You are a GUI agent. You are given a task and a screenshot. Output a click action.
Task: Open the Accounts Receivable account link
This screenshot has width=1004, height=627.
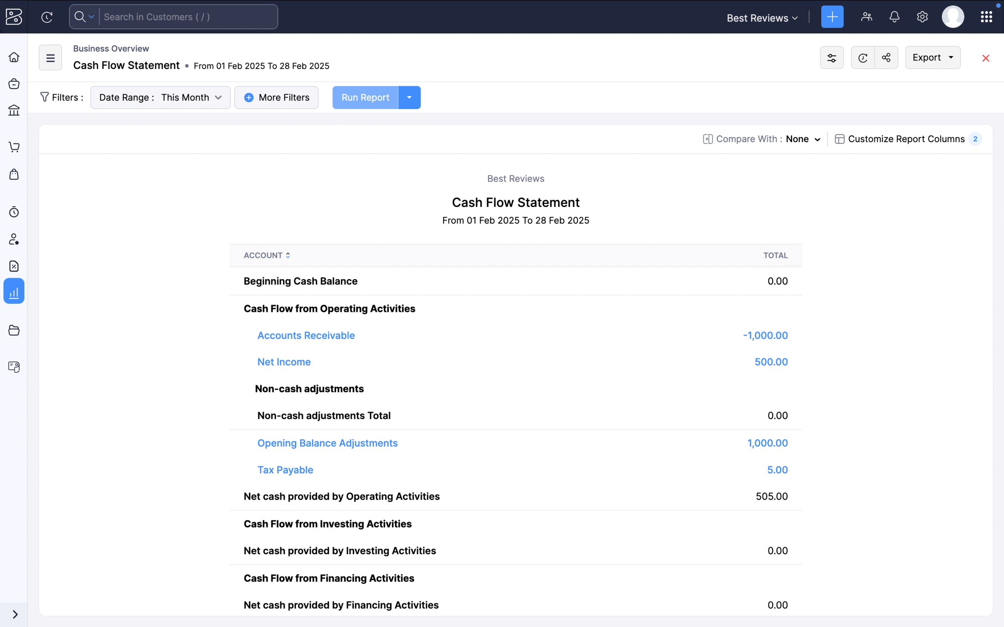(x=306, y=335)
